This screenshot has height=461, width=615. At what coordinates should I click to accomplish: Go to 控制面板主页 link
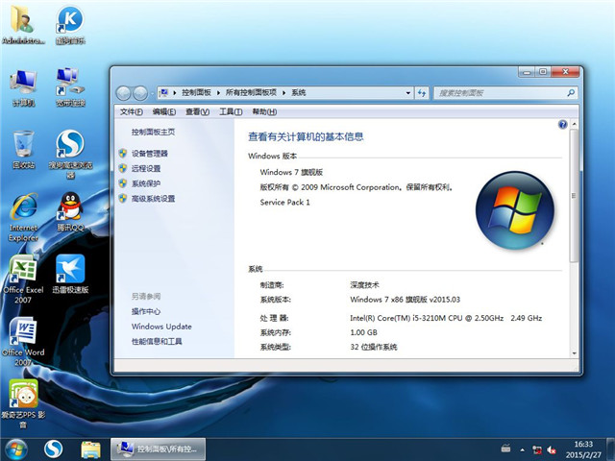[153, 133]
